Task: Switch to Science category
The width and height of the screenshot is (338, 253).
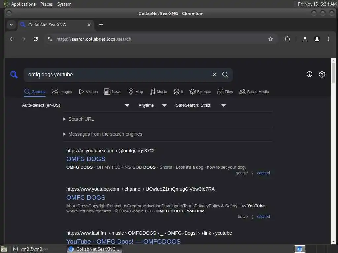Action: pyautogui.click(x=200, y=92)
